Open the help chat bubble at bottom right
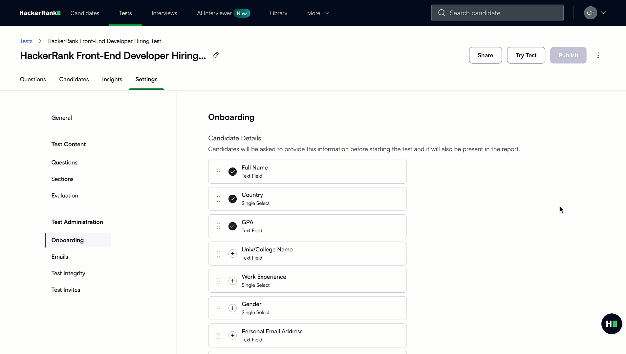This screenshot has width=626, height=354. (x=611, y=324)
